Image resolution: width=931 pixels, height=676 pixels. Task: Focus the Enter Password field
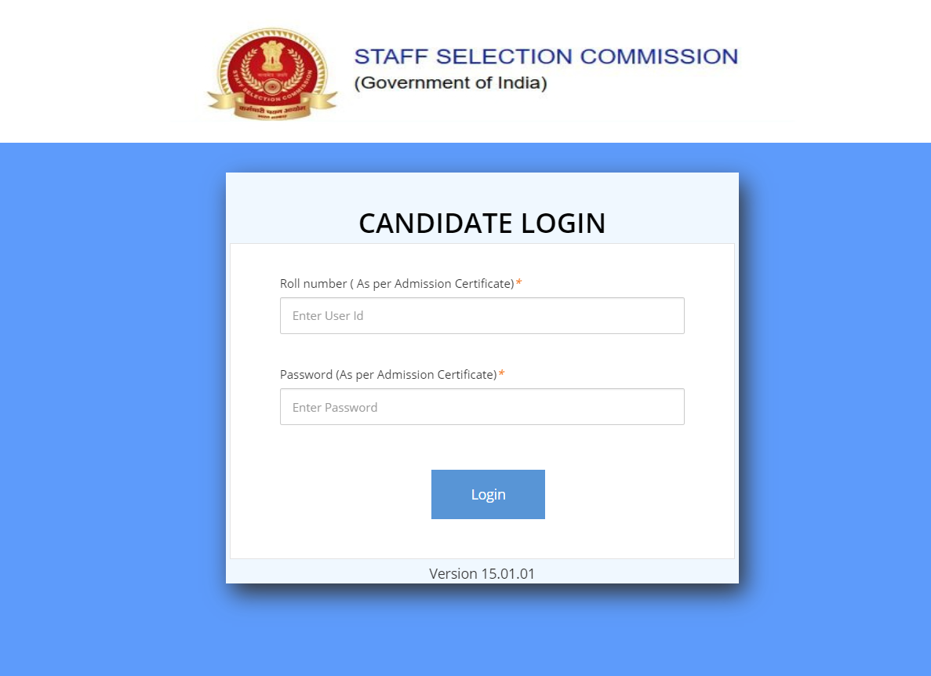click(x=482, y=407)
